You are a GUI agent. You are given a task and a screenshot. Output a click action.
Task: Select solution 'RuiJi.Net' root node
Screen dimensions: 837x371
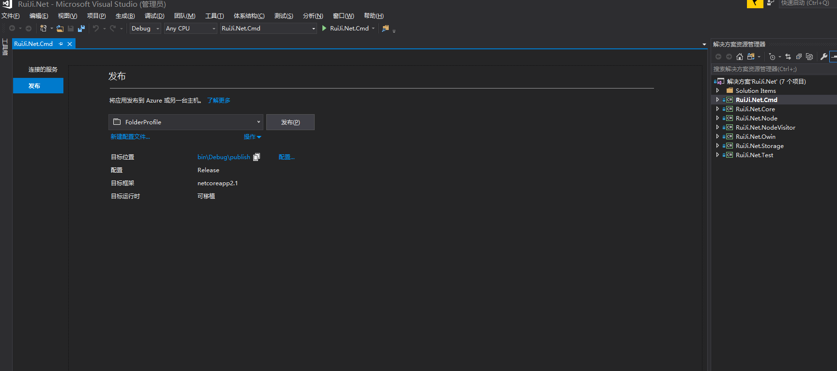(x=766, y=82)
